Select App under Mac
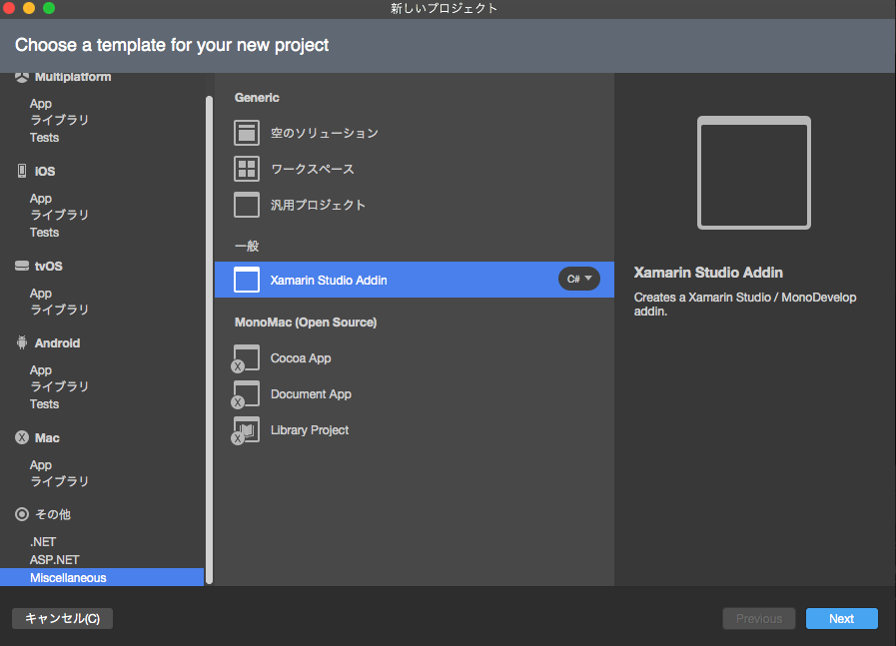896x646 pixels. [x=41, y=465]
